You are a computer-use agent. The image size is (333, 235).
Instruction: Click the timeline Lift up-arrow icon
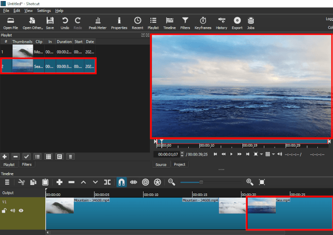point(83,182)
